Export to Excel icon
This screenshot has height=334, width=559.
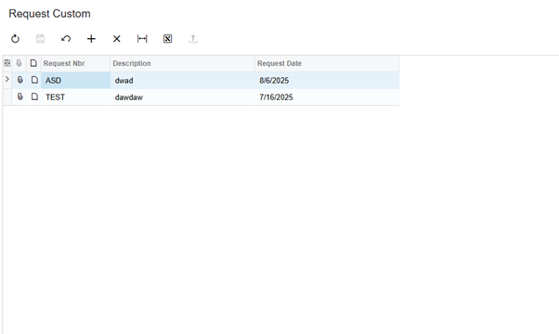[x=167, y=38]
